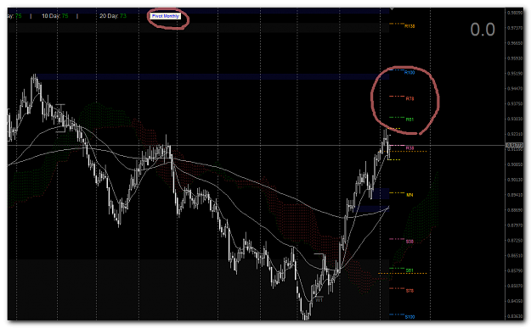531x328 pixels.
Task: Click the R61 resistance level label
Action: point(410,120)
